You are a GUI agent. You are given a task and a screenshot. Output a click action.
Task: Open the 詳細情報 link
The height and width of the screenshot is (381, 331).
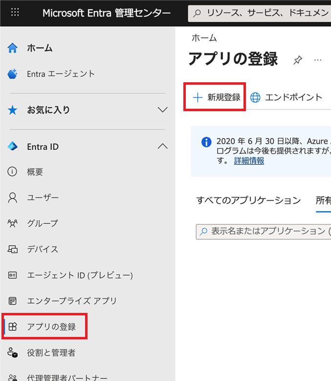point(249,161)
